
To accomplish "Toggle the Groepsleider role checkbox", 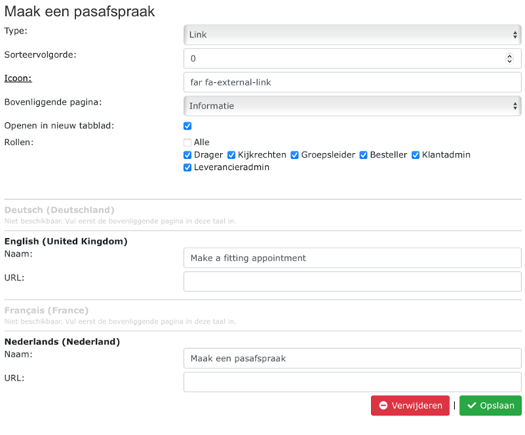I will point(295,155).
